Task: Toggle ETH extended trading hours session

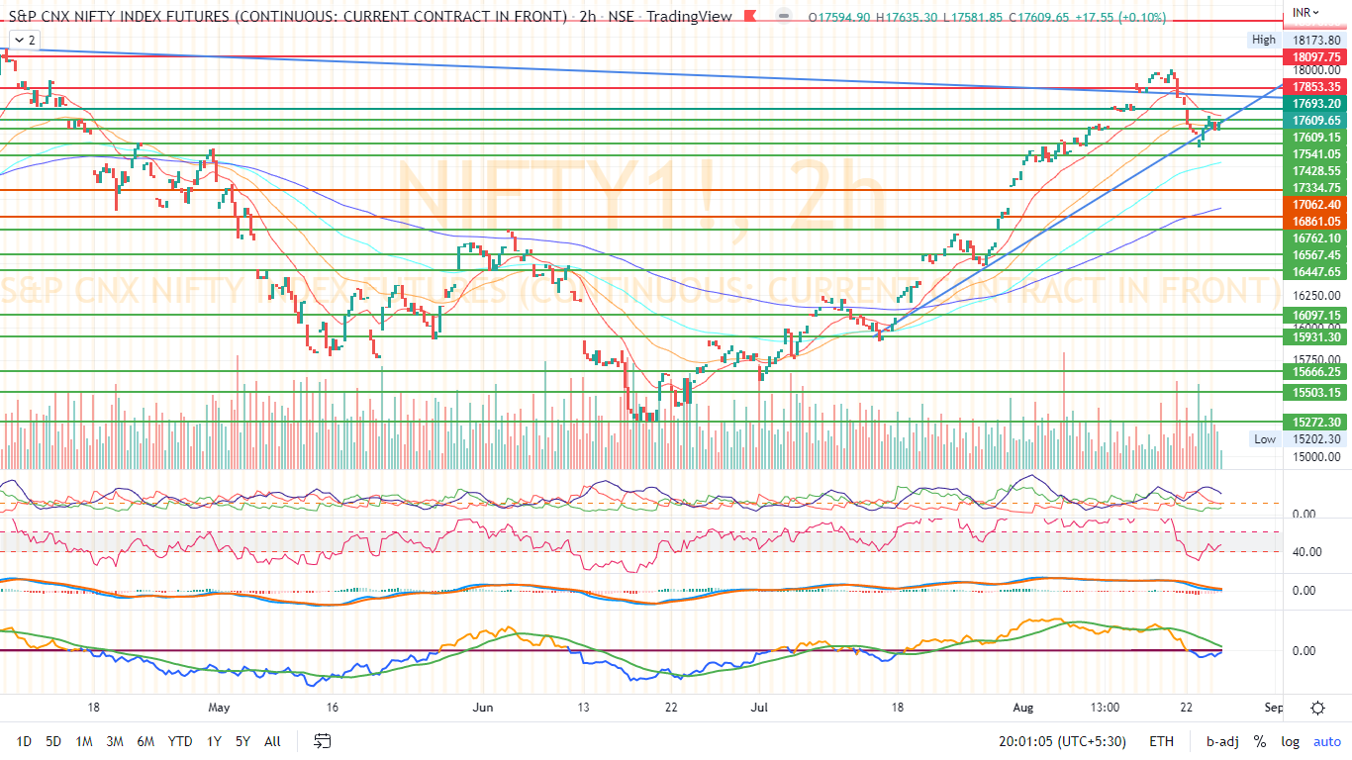Action: 1162,740
